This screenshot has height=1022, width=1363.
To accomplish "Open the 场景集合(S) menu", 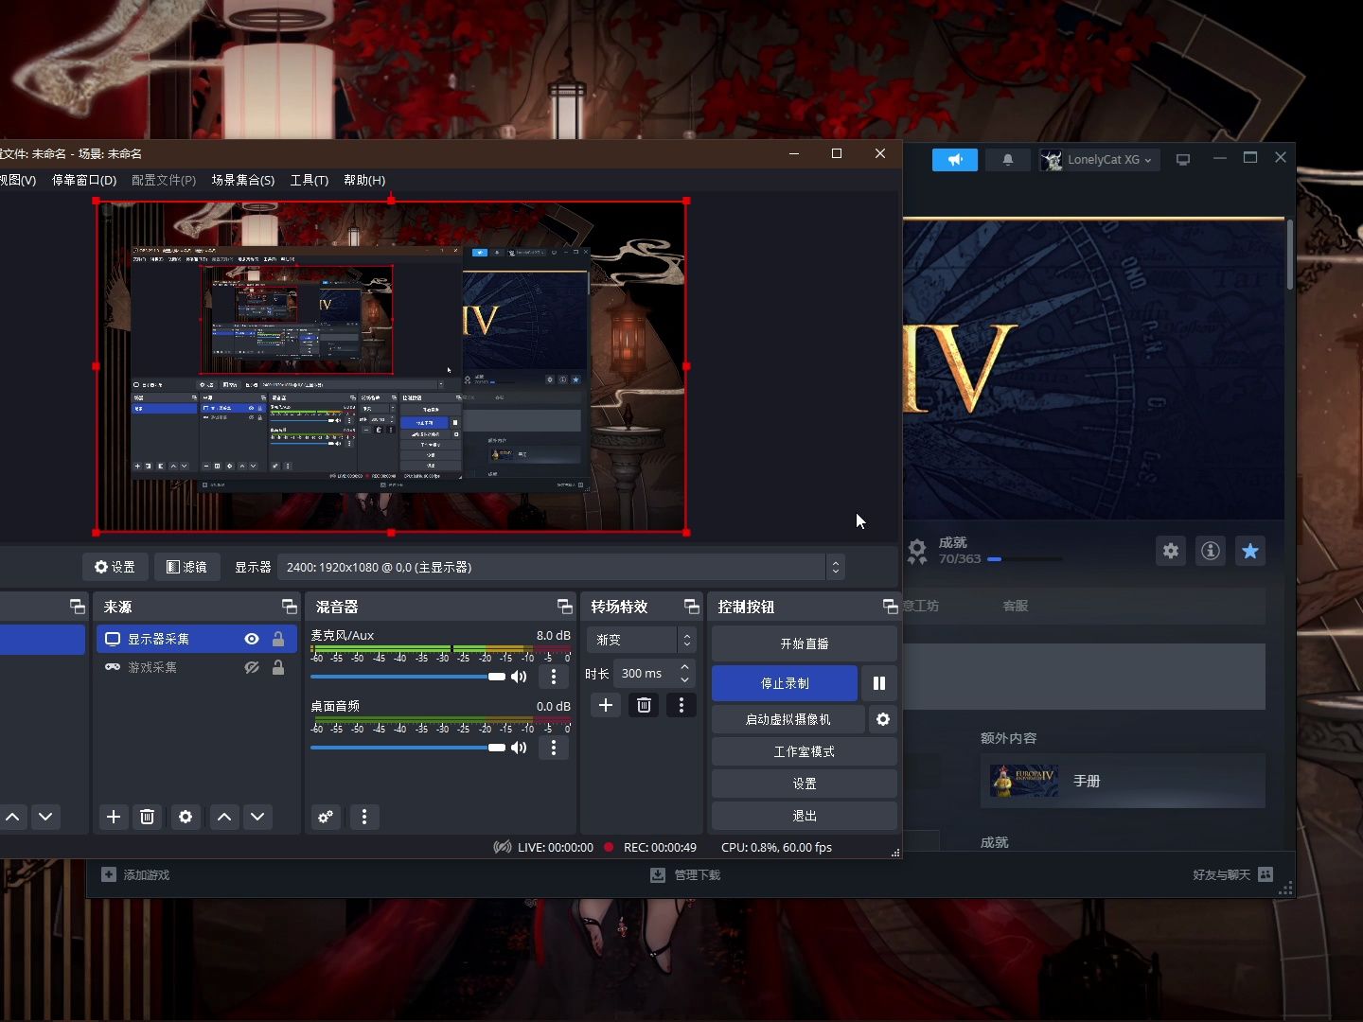I will coord(243,180).
